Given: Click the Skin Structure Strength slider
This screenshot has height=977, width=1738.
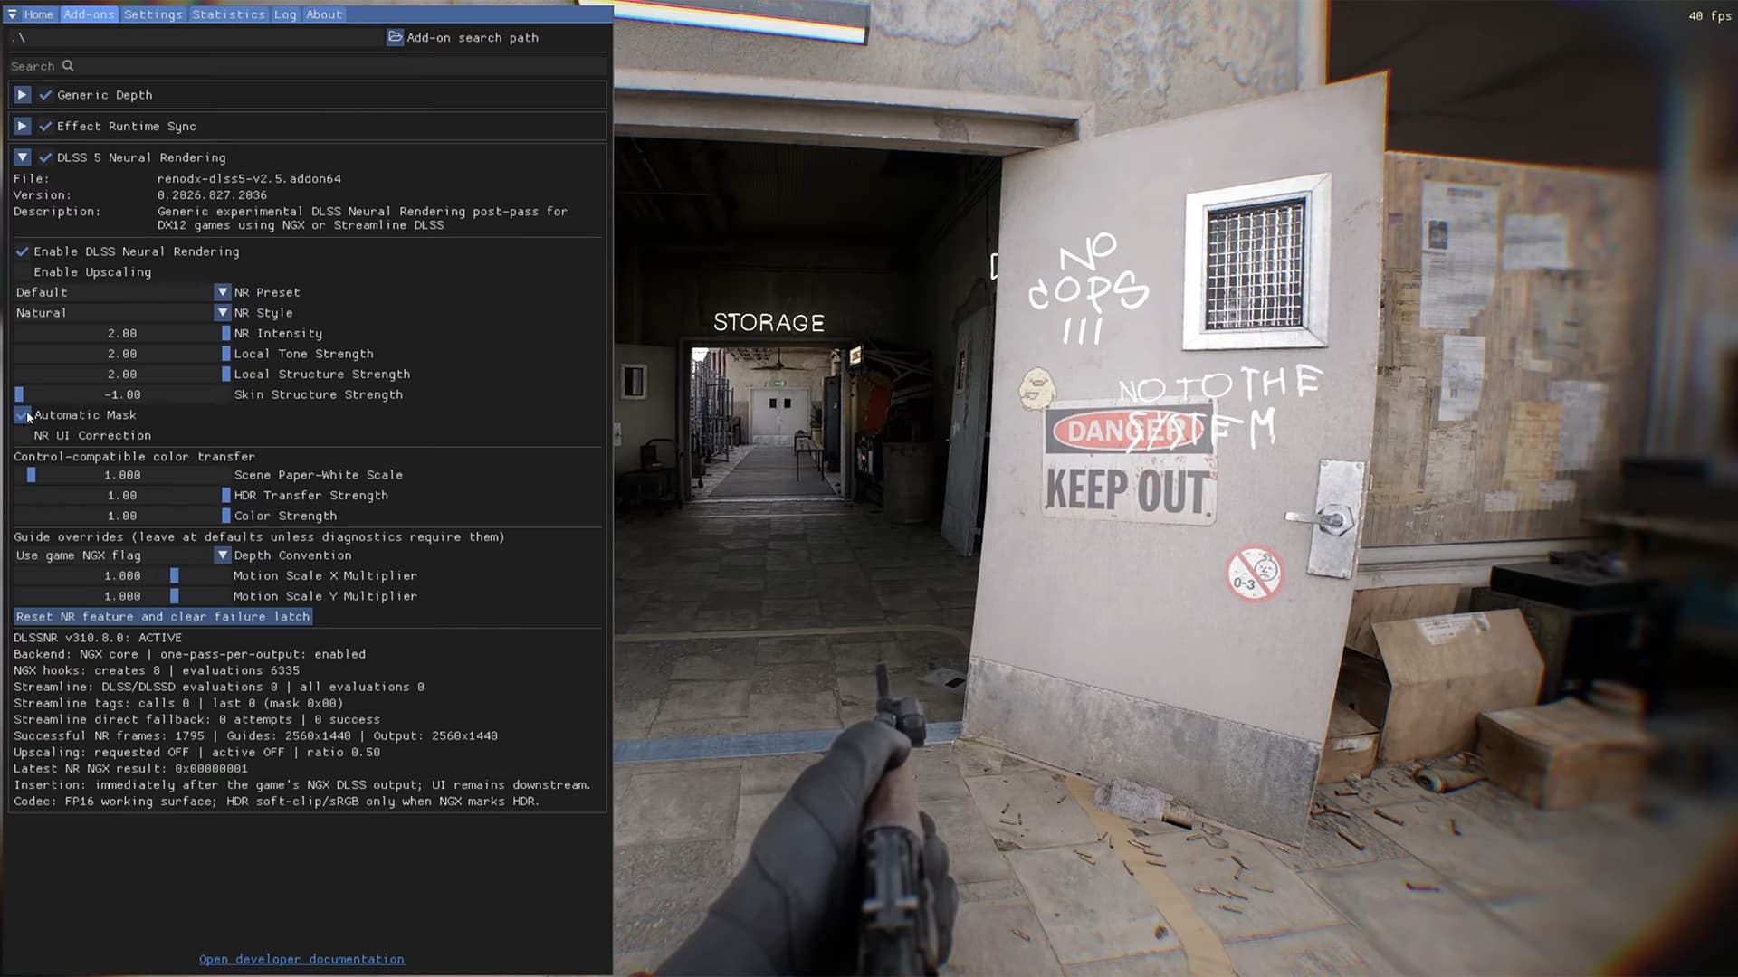Looking at the screenshot, I should pyautogui.click(x=122, y=395).
